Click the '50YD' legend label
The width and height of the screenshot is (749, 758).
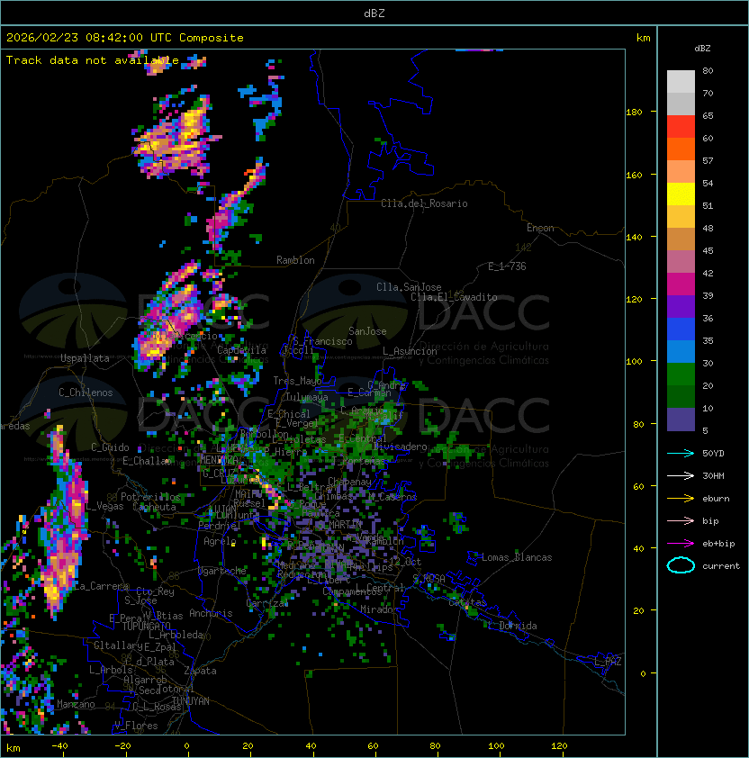point(713,454)
